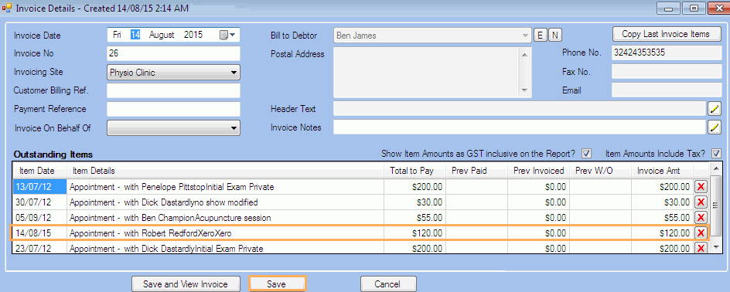
Task: Edit Invoice Notes with pencil icon
Action: tap(715, 127)
